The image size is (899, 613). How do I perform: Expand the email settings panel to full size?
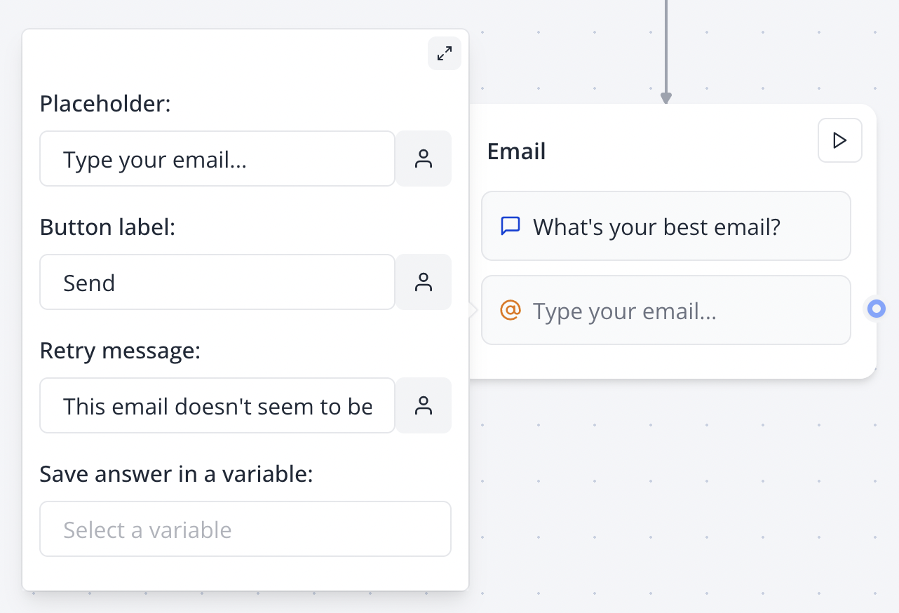[x=445, y=53]
